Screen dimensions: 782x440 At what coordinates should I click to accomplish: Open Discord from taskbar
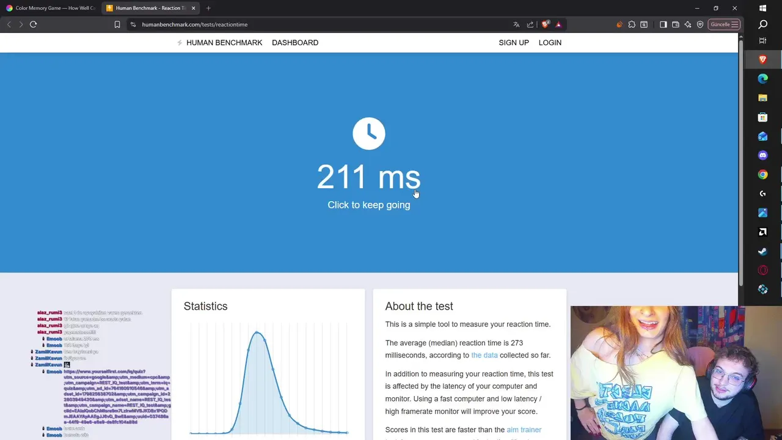coord(762,155)
